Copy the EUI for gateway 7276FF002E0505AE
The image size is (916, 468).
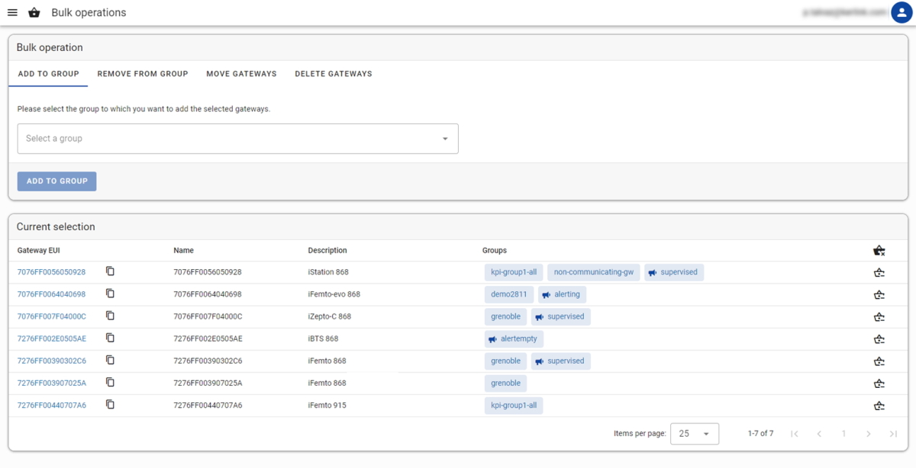pyautogui.click(x=110, y=338)
